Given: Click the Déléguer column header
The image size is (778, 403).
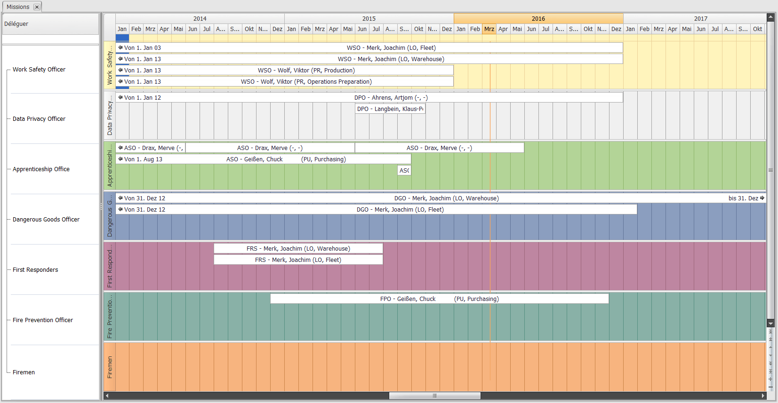Looking at the screenshot, I should [50, 24].
